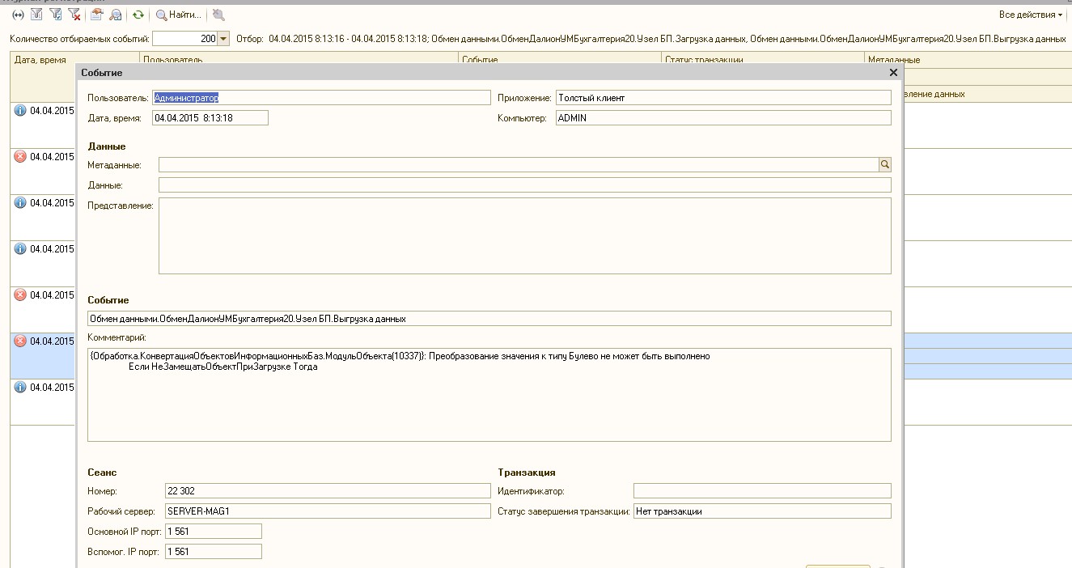Image resolution: width=1072 pixels, height=568 pixels.
Task: Click the Количество отбираемых событий input 200
Action: coord(184,39)
